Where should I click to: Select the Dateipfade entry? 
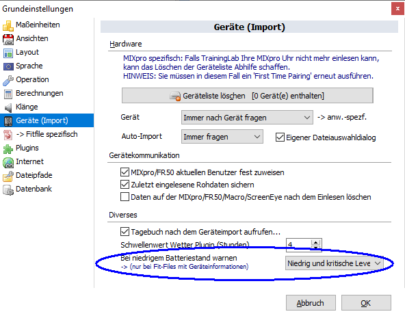34,175
